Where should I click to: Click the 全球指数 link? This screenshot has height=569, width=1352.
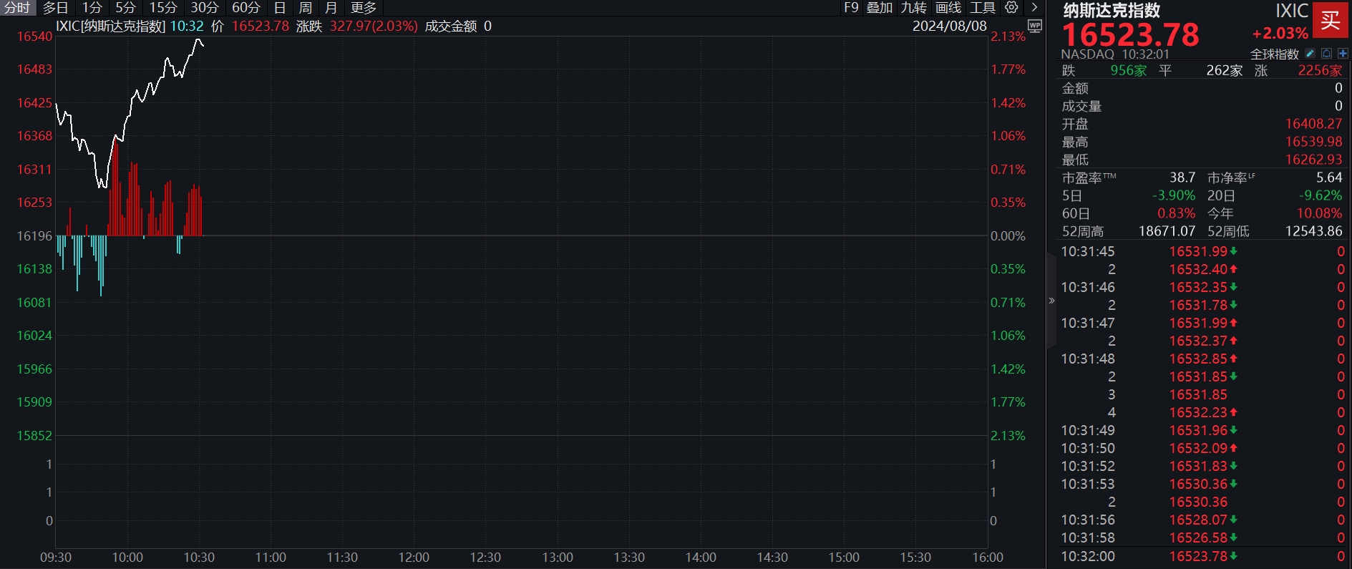tap(1275, 54)
